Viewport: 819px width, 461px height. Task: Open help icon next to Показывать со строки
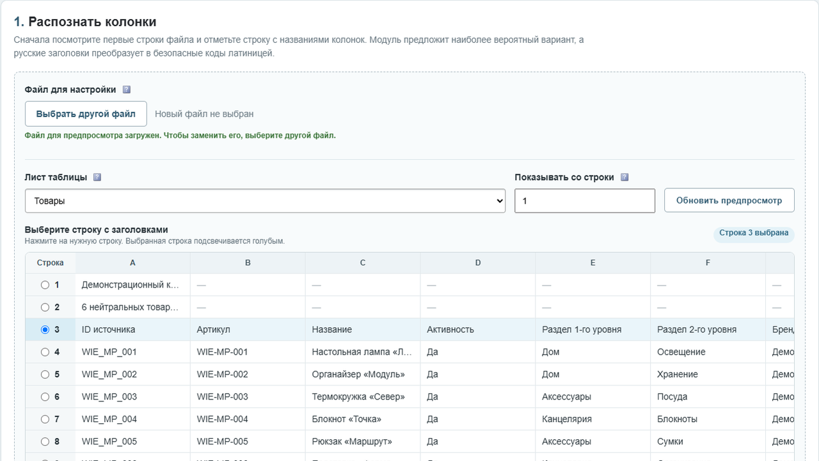[x=624, y=177]
